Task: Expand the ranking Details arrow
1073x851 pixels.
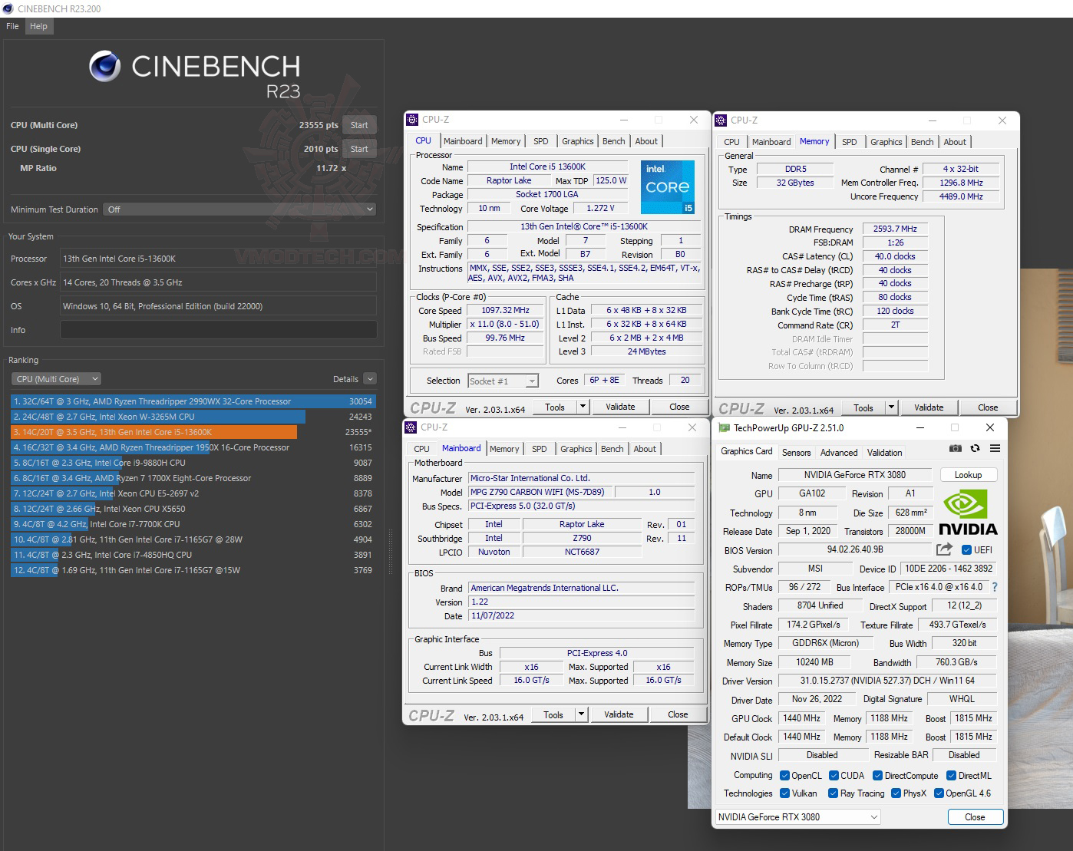Action: click(x=370, y=379)
